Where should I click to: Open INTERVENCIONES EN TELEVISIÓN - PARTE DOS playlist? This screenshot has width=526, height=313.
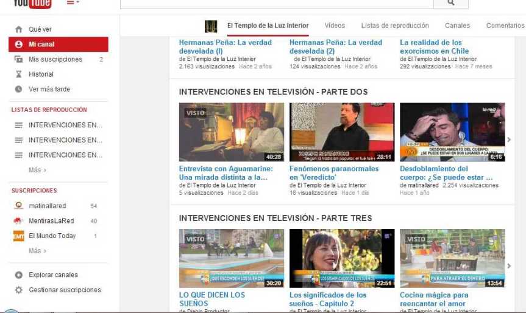[x=273, y=92]
